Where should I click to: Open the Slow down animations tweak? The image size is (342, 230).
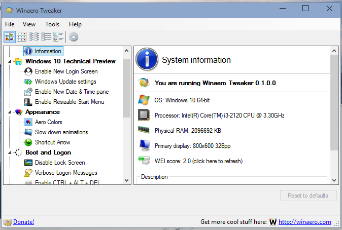61,132
